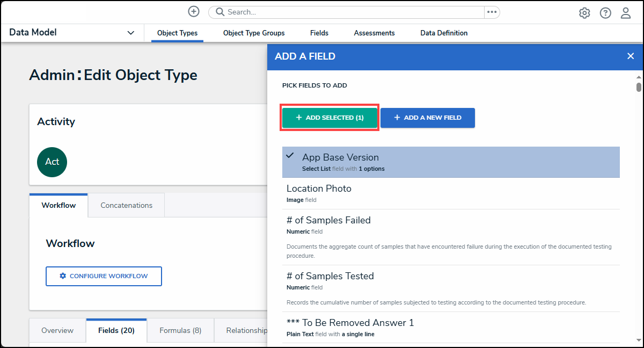Click the Act activity avatar circle
Image resolution: width=644 pixels, height=348 pixels.
[52, 162]
